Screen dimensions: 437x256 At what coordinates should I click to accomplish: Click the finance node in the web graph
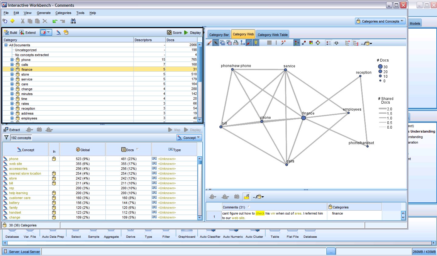tap(304, 118)
